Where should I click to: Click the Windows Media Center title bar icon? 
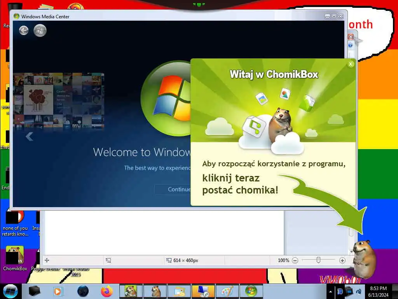[16, 16]
